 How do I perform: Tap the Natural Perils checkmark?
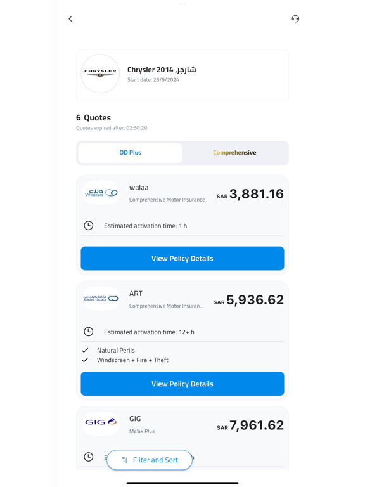coord(85,350)
